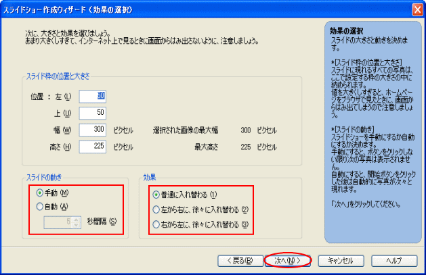Click the スライド枠の位置と大きさ group title
This screenshot has height=275, width=426.
[58, 76]
